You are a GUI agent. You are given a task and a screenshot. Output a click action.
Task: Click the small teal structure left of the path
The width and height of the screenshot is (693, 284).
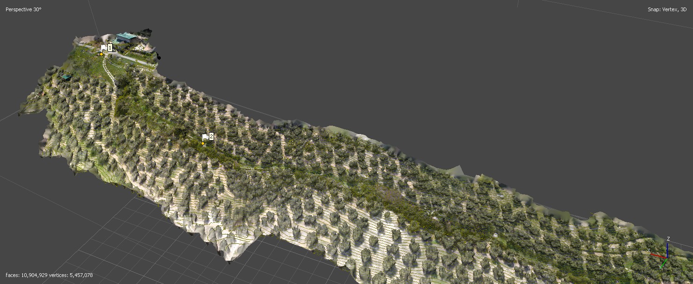[66, 76]
